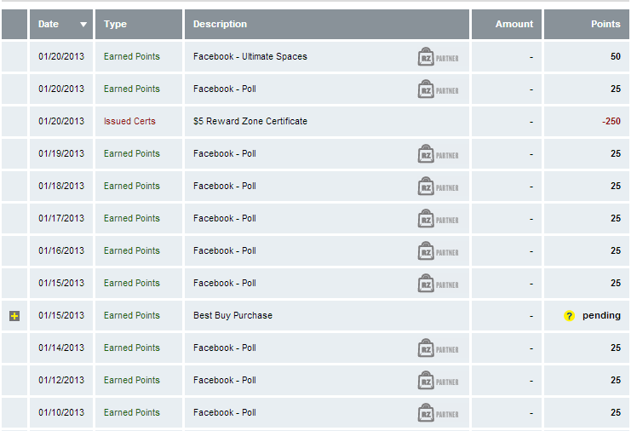
Task: Click Facebook - Poll in 01/14/2013 row
Action: [x=225, y=348]
